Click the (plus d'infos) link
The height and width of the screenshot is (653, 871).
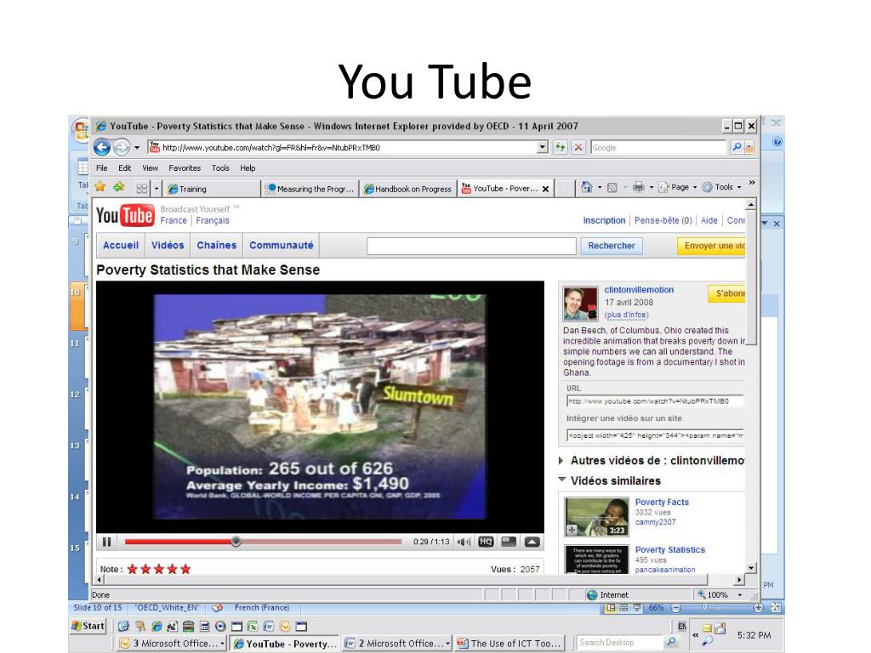pyautogui.click(x=627, y=315)
